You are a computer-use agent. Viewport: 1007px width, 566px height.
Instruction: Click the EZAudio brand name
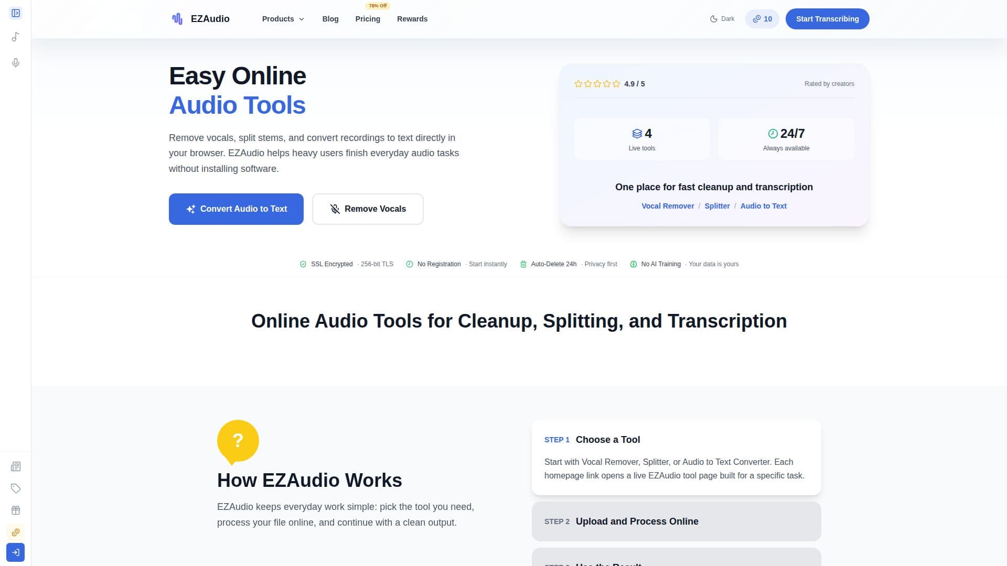coord(210,19)
